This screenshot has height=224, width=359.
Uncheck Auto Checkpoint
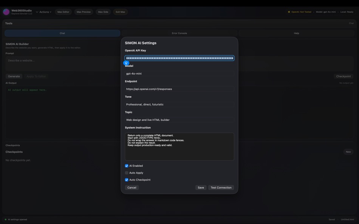126,180
